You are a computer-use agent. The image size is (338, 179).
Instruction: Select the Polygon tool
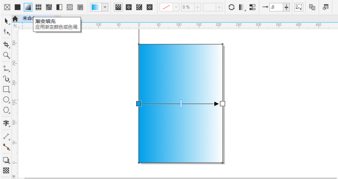point(6,110)
